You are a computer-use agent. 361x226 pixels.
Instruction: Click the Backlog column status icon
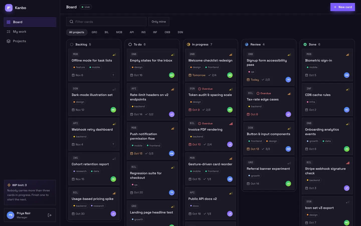pos(72,44)
